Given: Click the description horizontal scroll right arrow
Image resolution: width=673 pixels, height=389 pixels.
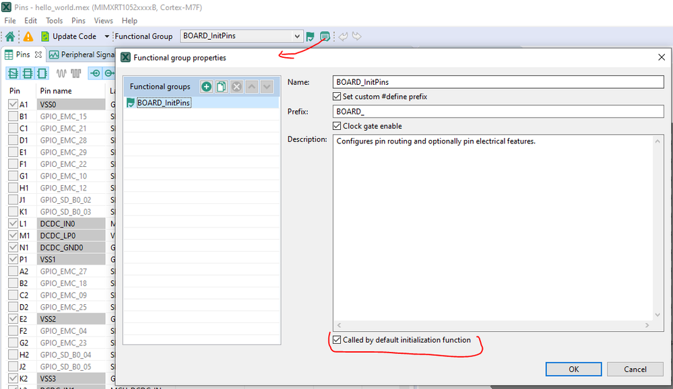Looking at the screenshot, I should pyautogui.click(x=647, y=326).
